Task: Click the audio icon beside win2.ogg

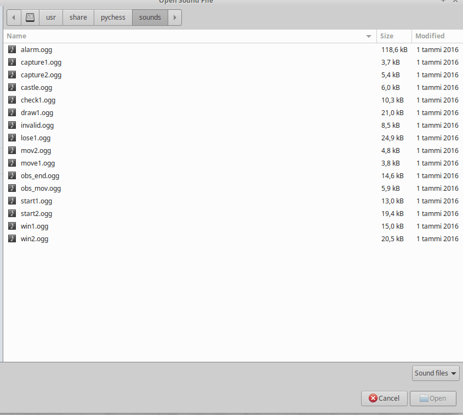Action: point(12,238)
